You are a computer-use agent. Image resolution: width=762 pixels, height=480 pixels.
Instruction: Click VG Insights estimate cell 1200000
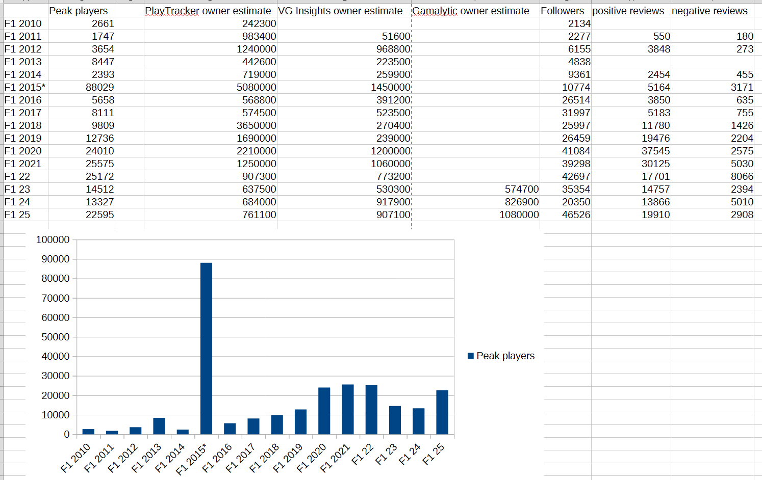coord(344,151)
